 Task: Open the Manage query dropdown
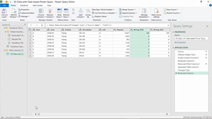(24, 16)
